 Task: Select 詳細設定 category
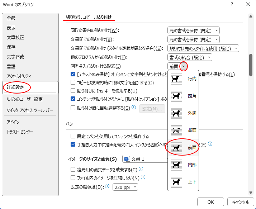coord(30,87)
